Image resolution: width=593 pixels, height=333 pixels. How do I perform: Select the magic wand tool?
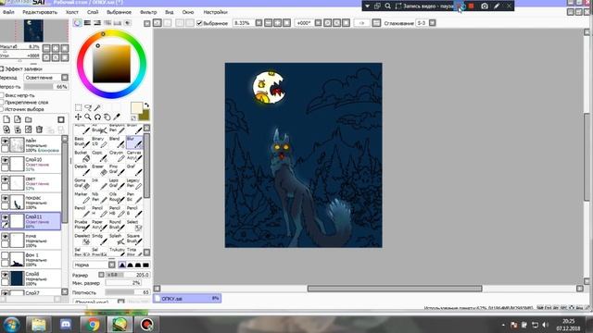pos(97,107)
